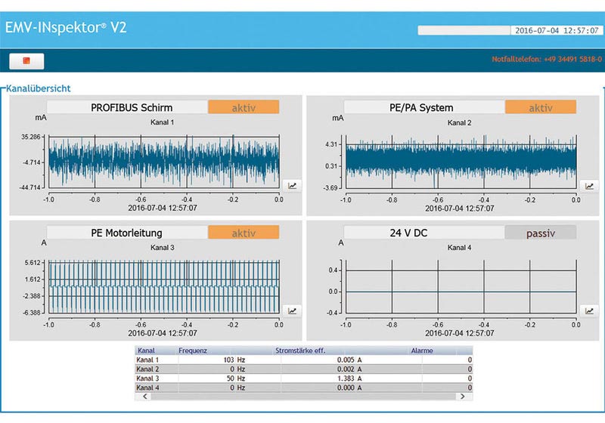The width and height of the screenshot is (605, 423).
Task: Select the PROFIBUS Schirm channel name field
Action: coord(127,107)
